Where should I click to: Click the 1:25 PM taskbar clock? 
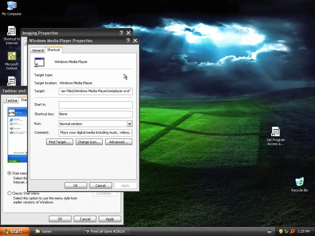304,231
